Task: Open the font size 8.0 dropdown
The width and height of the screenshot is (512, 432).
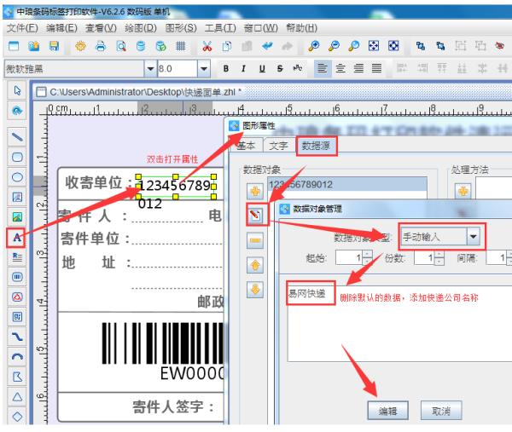Action: pos(203,68)
